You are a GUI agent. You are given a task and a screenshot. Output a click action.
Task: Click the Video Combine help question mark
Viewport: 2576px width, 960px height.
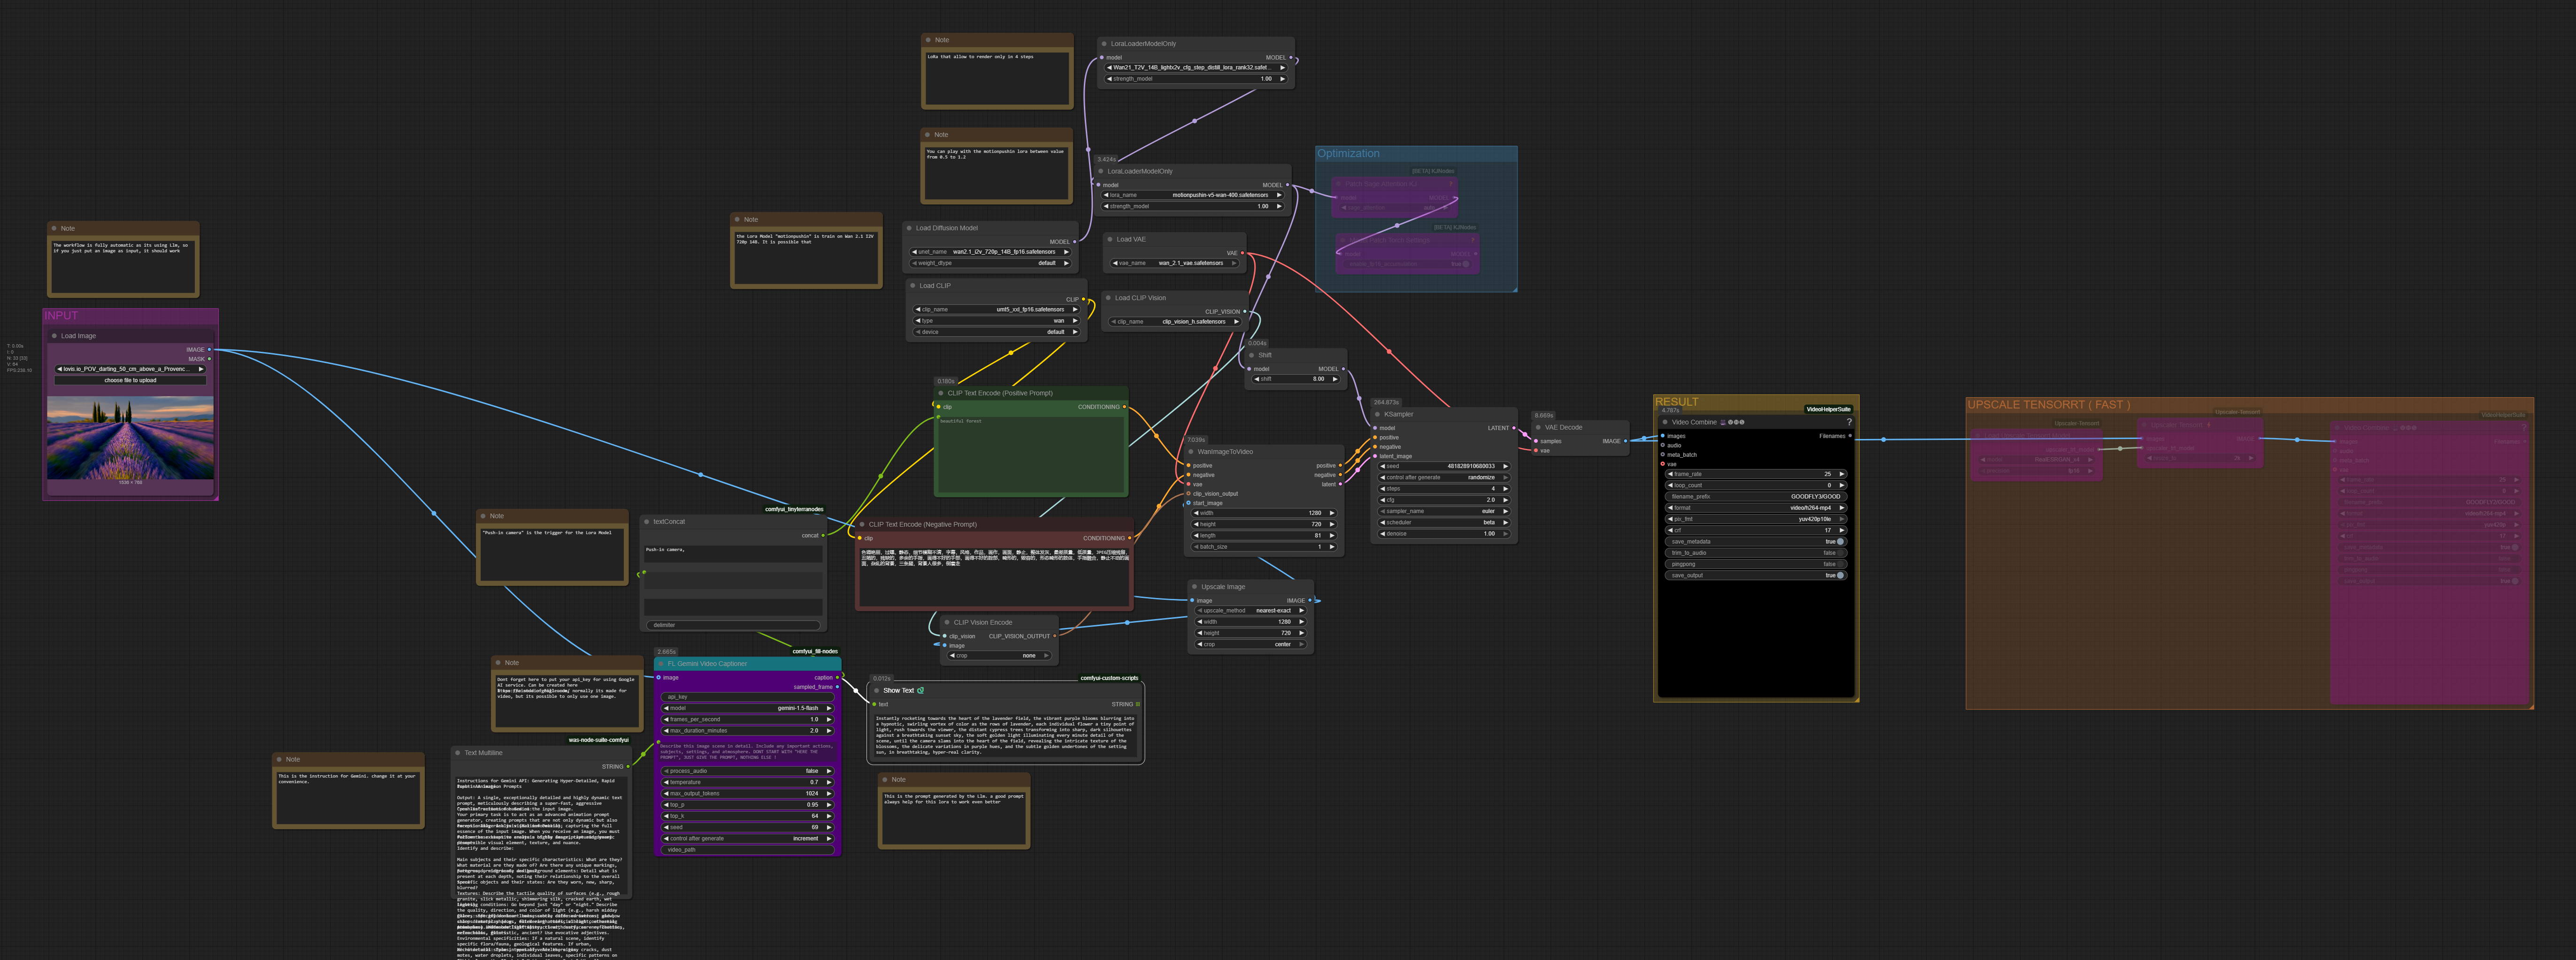tap(1849, 423)
